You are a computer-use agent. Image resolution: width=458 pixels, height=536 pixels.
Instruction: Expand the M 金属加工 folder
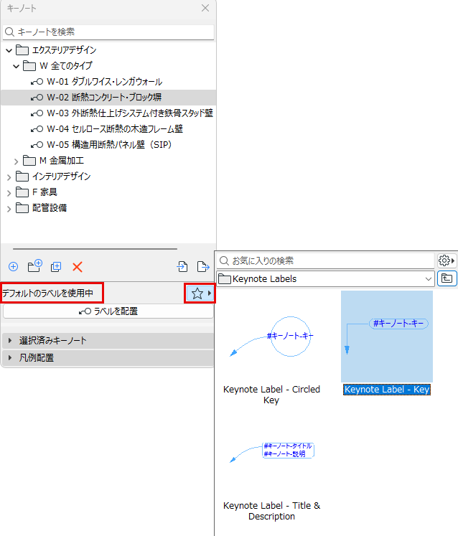click(x=16, y=161)
